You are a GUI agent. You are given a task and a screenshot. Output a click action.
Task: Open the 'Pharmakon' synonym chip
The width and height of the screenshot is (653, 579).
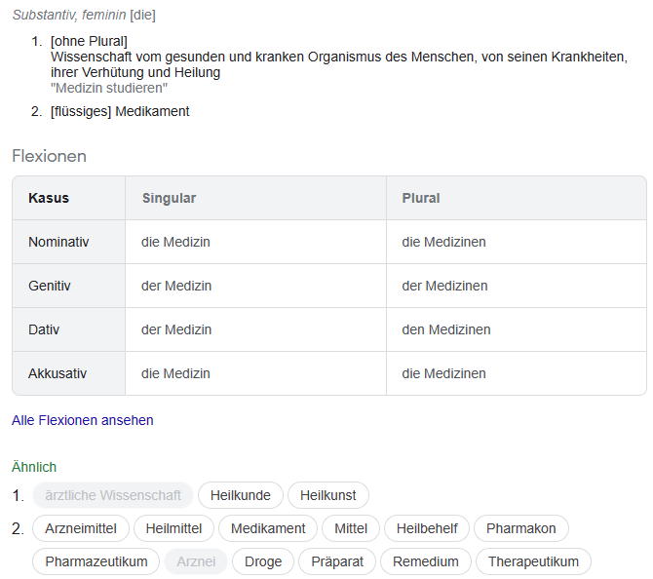click(x=521, y=528)
